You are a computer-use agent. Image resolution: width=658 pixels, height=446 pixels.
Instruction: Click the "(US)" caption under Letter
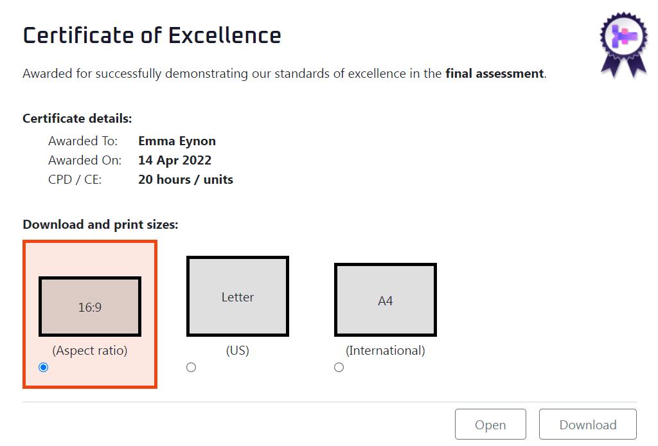[x=238, y=351]
